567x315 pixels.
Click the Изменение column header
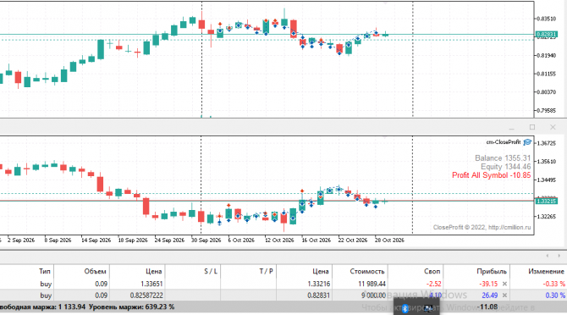tap(547, 271)
